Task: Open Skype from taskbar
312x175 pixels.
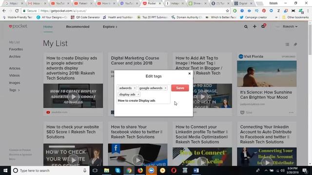Action: [x=117, y=171]
